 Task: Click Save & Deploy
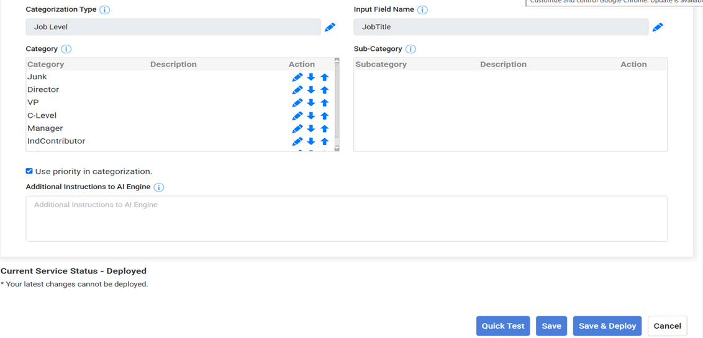coord(607,326)
